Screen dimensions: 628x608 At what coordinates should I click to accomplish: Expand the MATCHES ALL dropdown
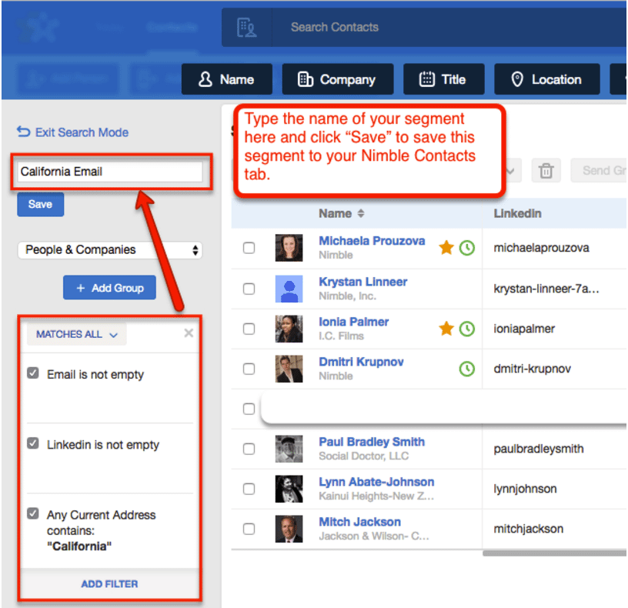pyautogui.click(x=77, y=335)
